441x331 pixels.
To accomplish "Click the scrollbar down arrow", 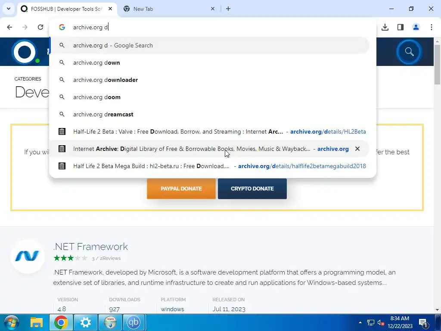I will click(x=438, y=310).
